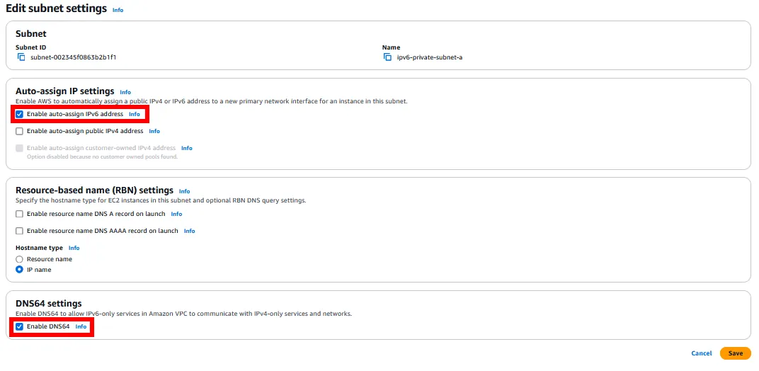Save the subnet settings
759x371 pixels.
[736, 353]
